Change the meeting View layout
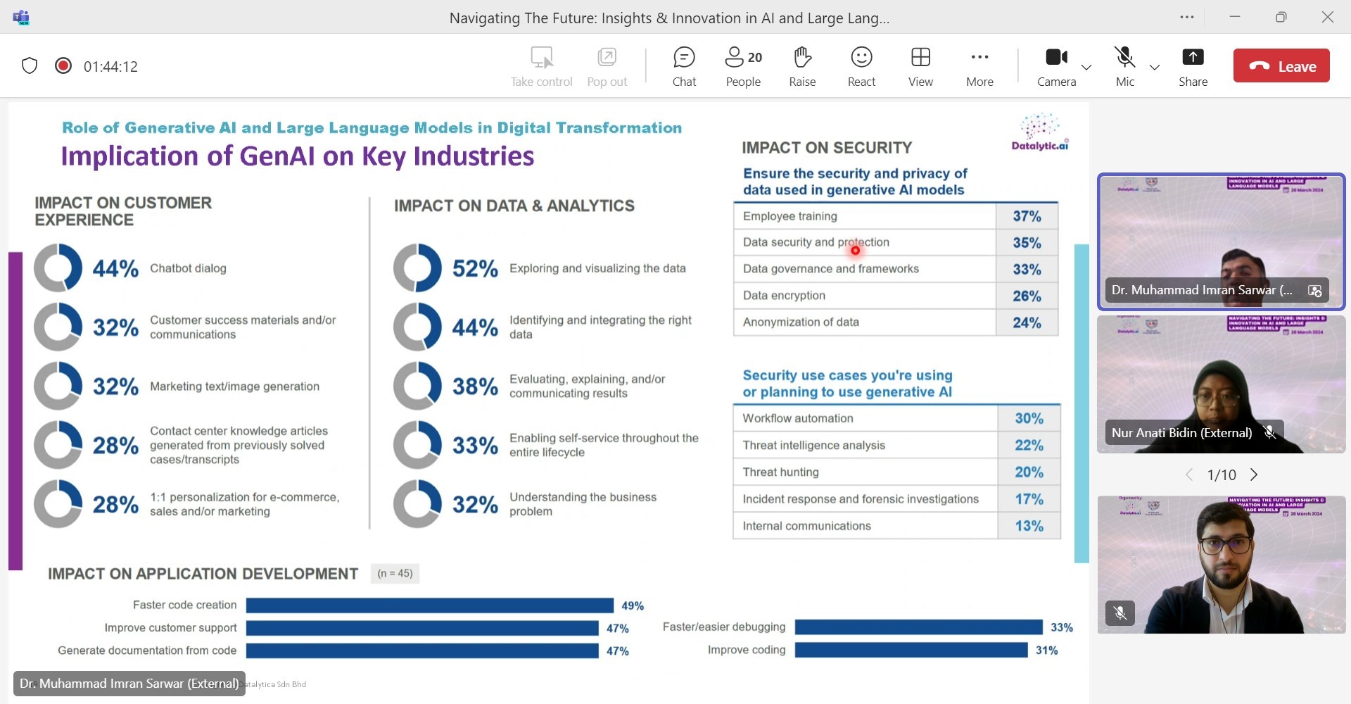1351x704 pixels. (920, 67)
